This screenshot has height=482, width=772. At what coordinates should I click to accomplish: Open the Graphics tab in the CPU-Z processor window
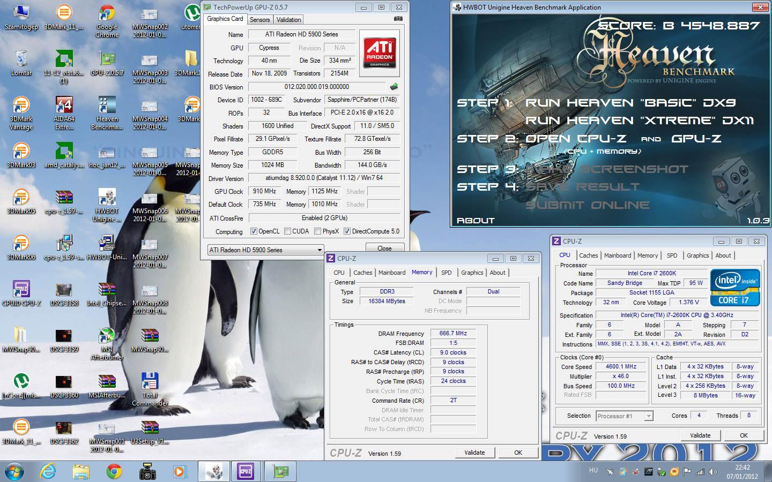point(697,255)
